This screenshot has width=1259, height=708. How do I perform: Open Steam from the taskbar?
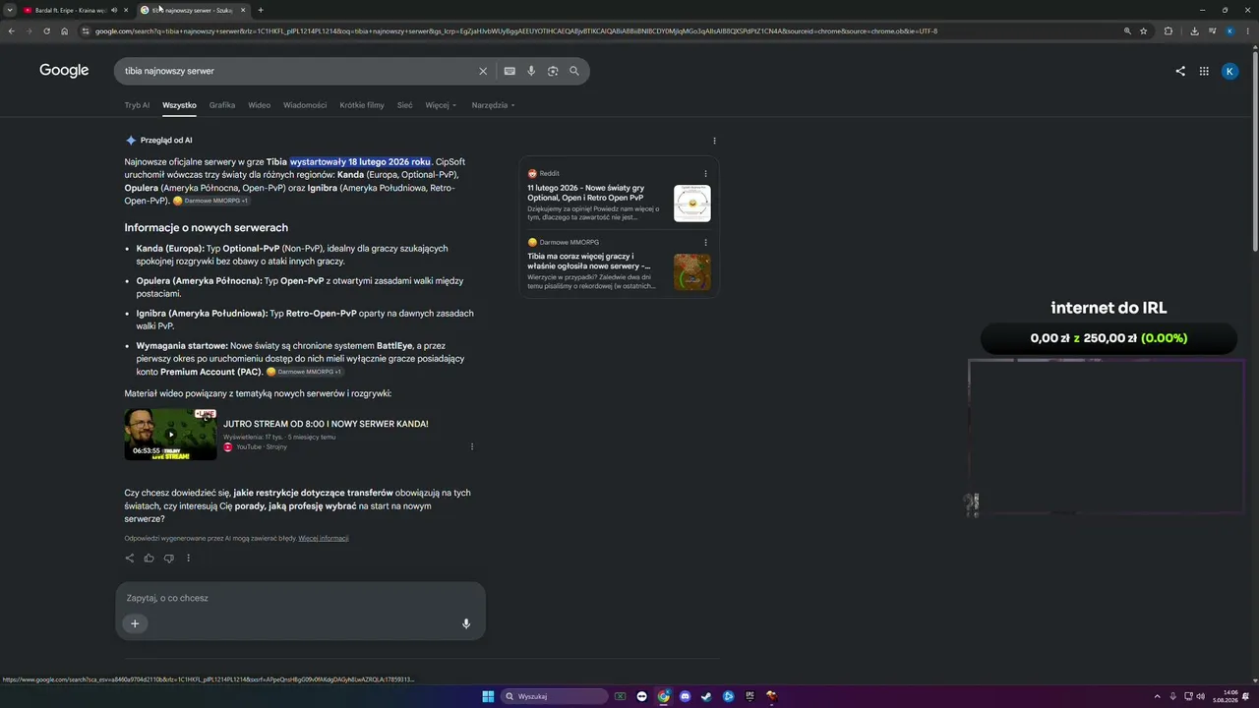point(707,696)
